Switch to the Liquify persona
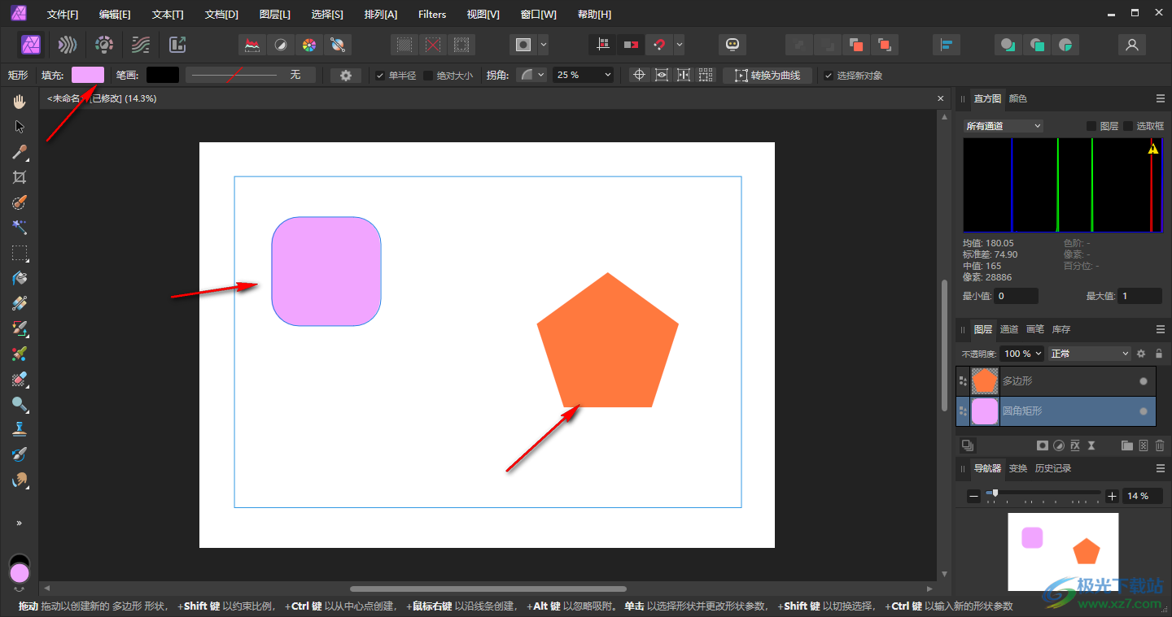The image size is (1172, 617). coord(68,45)
